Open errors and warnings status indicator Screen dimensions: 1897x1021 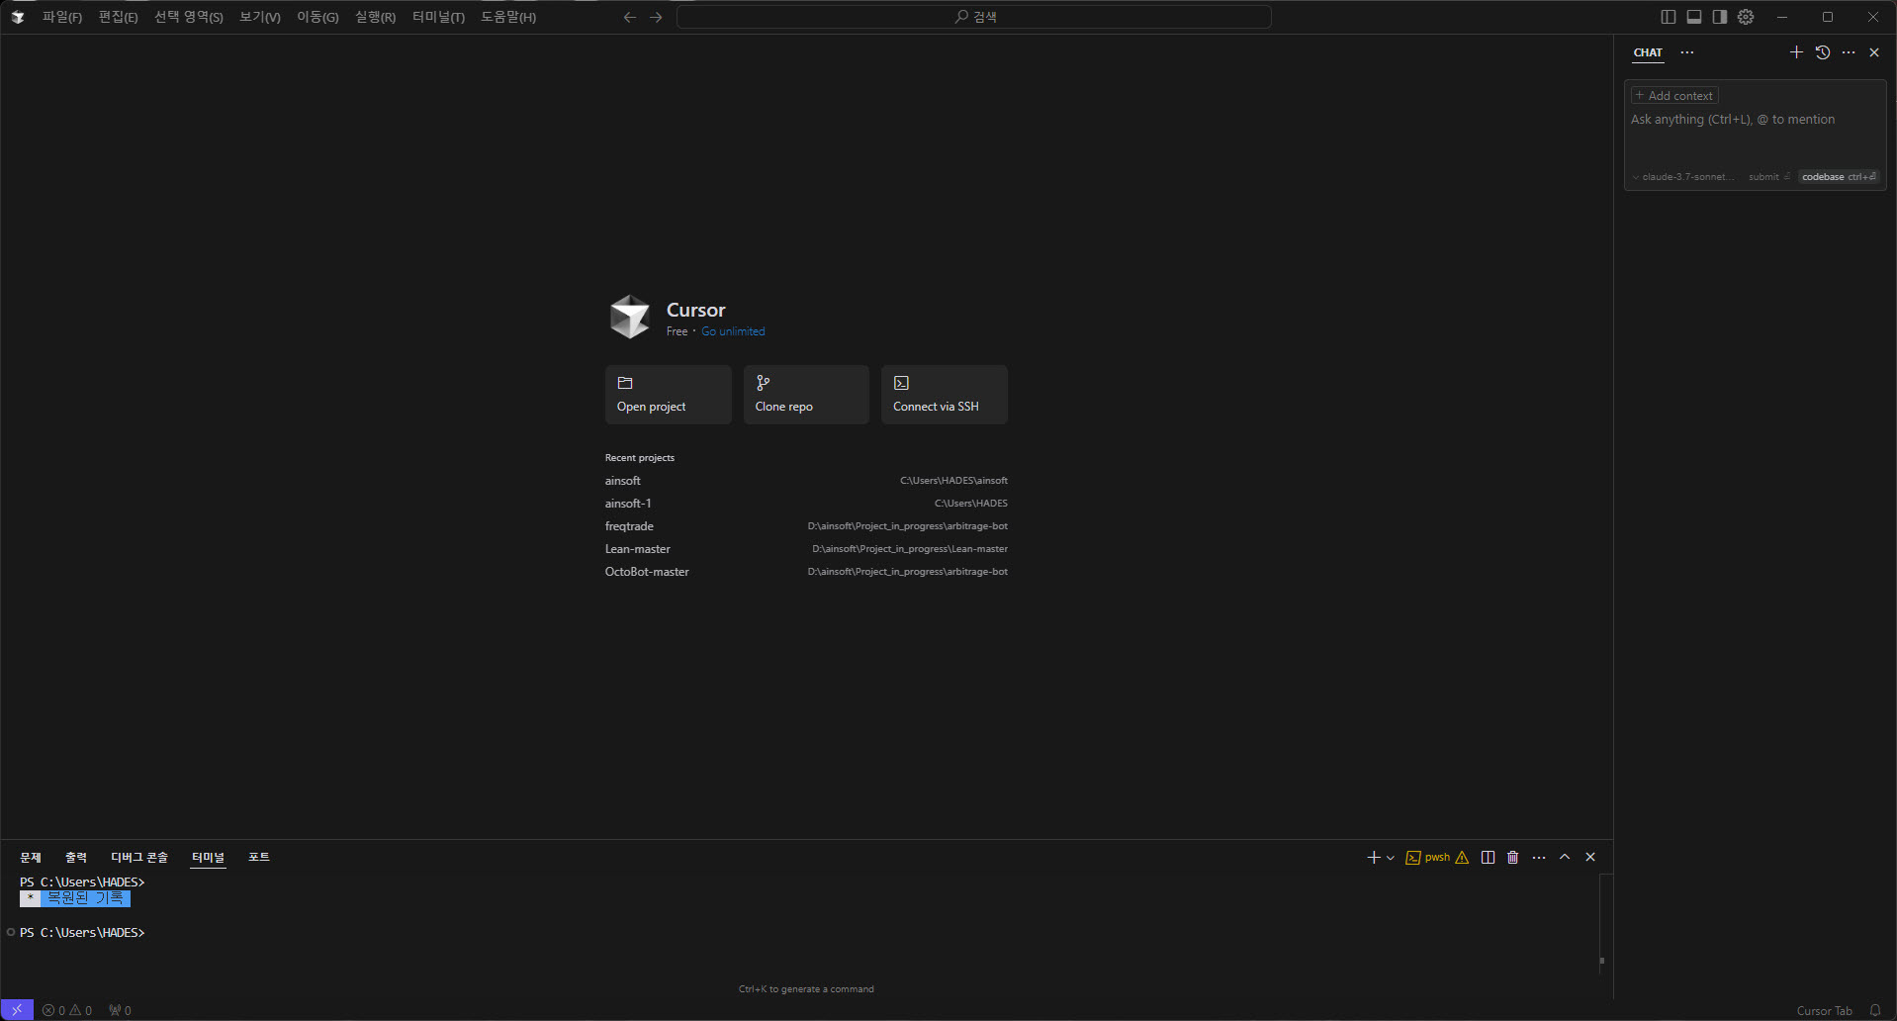[x=67, y=1010]
